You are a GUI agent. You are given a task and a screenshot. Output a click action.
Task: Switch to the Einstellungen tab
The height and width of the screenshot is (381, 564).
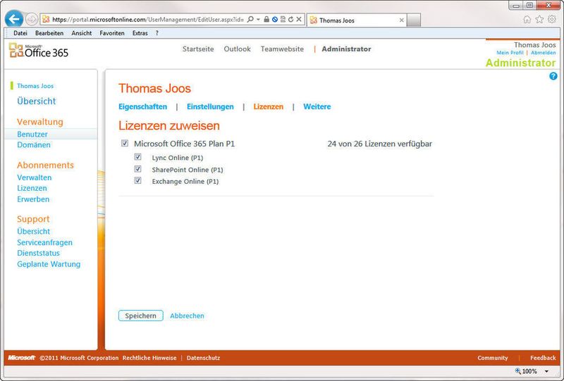click(x=210, y=107)
